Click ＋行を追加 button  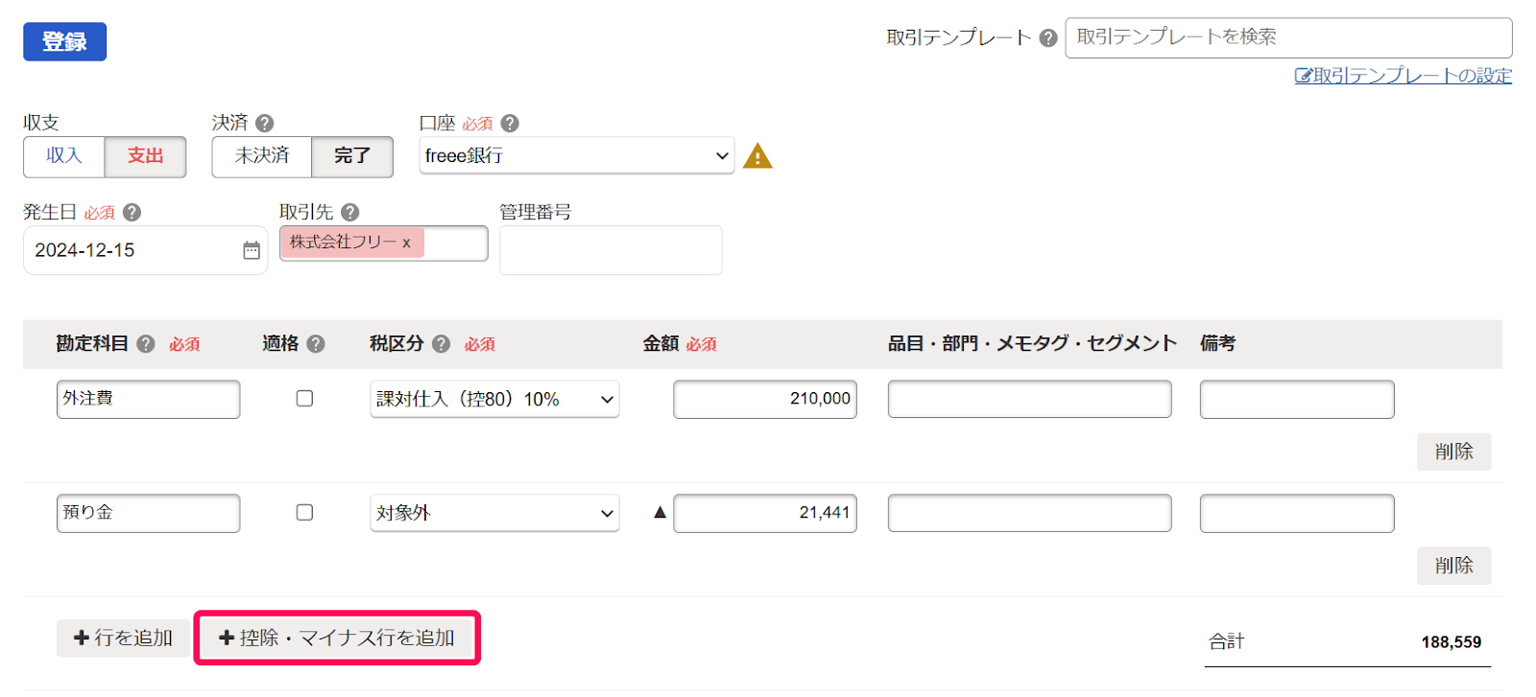(x=123, y=638)
